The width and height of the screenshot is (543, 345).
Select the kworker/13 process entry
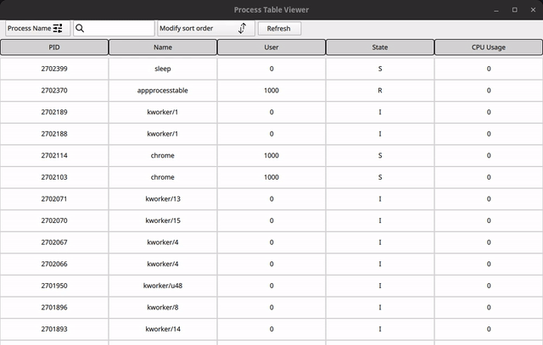tap(163, 199)
